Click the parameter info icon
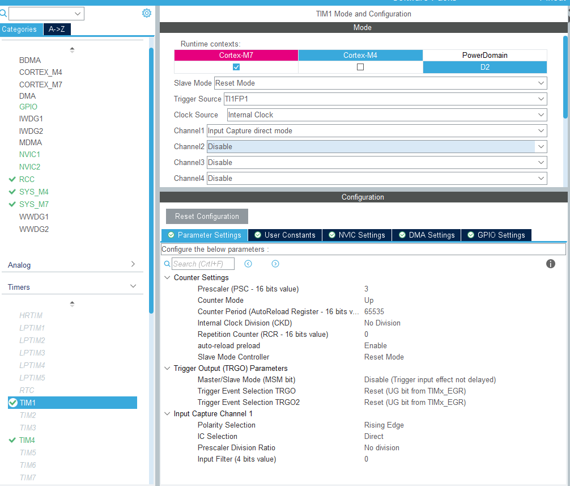Image resolution: width=570 pixels, height=486 pixels. (550, 264)
